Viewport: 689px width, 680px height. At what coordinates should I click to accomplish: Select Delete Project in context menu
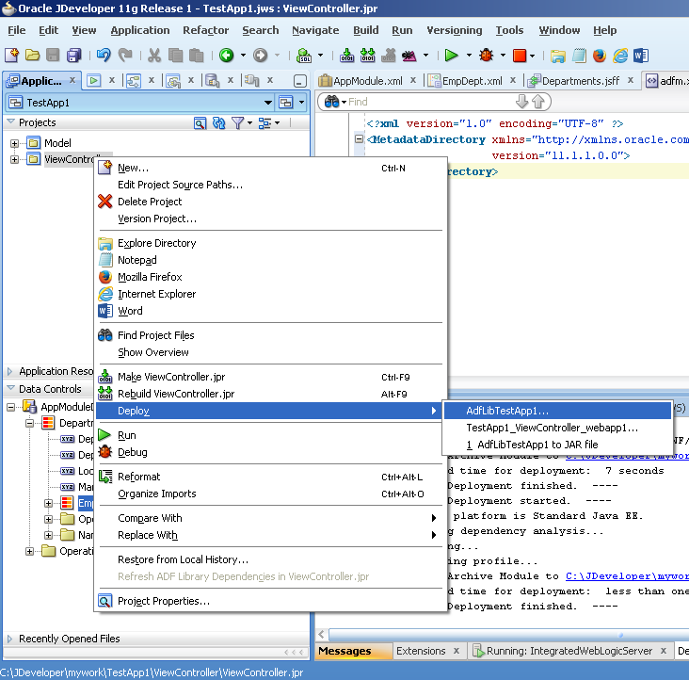pyautogui.click(x=271, y=202)
